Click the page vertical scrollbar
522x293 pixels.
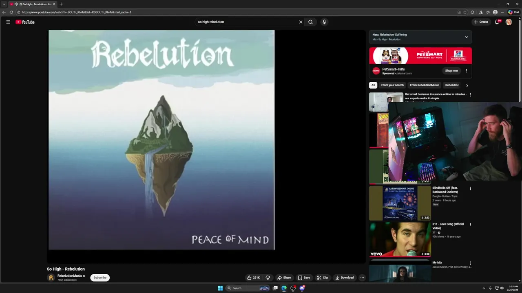519,61
